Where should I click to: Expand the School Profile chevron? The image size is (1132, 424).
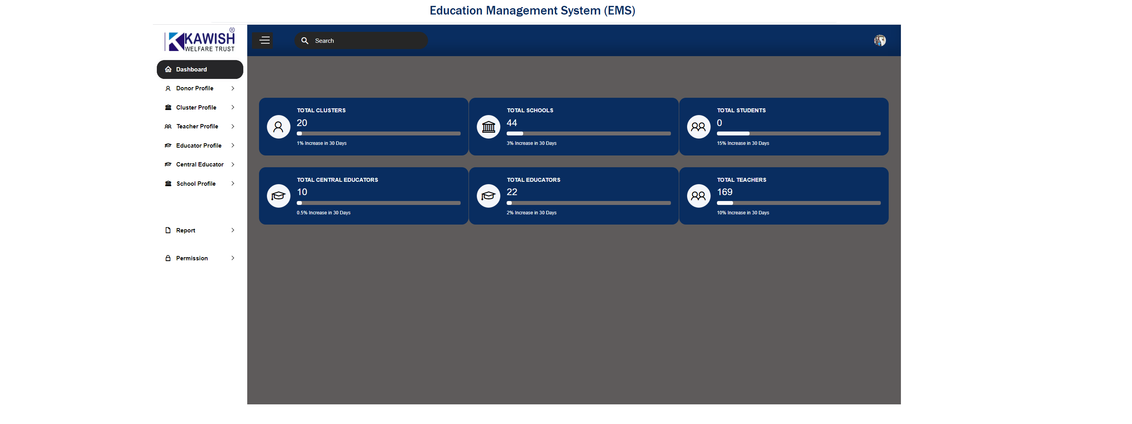232,183
